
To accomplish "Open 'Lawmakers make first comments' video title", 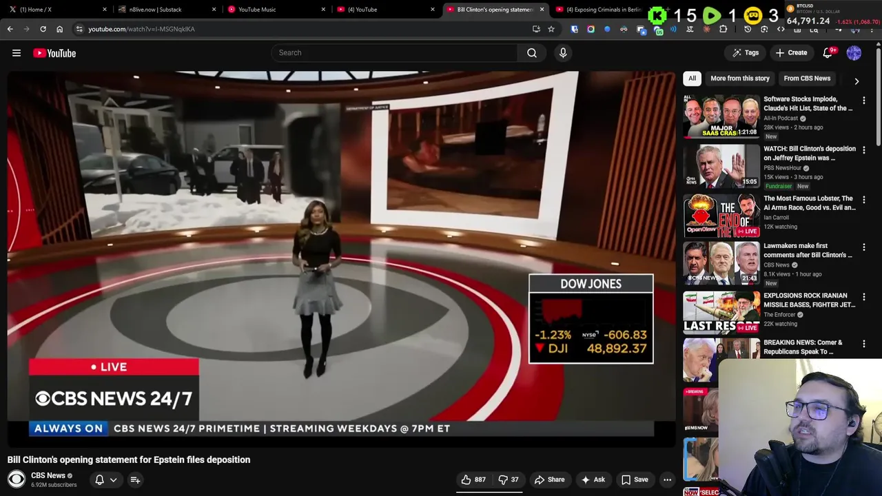I will (808, 250).
